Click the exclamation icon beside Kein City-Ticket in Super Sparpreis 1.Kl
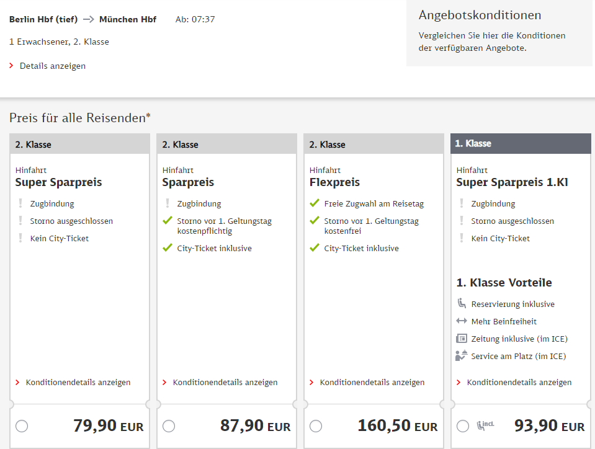The width and height of the screenshot is (595, 449). (462, 238)
